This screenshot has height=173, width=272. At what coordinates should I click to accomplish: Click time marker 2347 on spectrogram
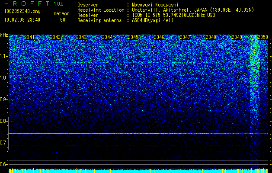point(185,37)
